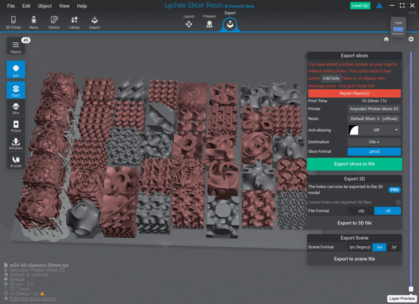The width and height of the screenshot is (419, 304).
Task: Click the layer preview slider track
Action: point(411,169)
